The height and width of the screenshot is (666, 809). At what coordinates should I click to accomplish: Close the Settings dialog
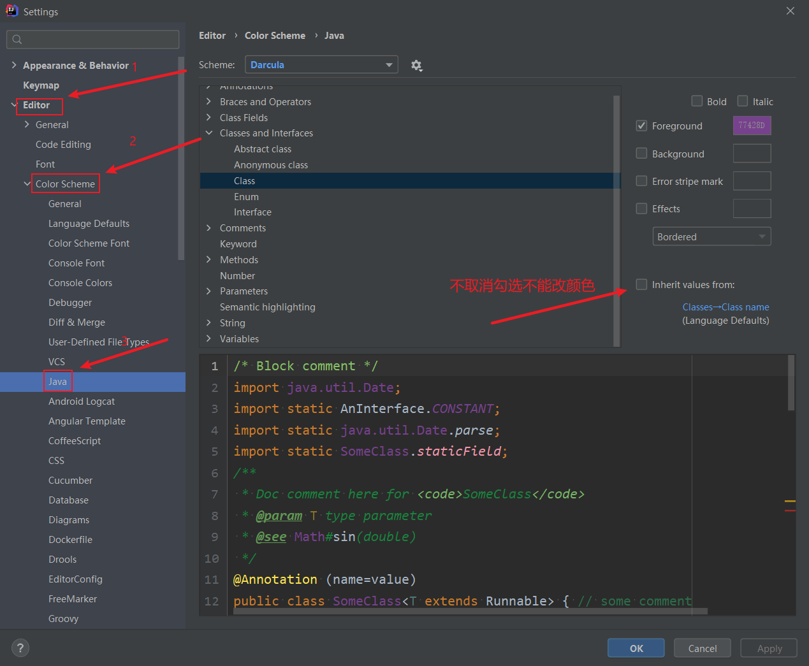[x=791, y=11]
